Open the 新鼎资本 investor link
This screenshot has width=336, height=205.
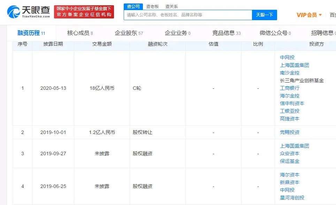[290, 182]
